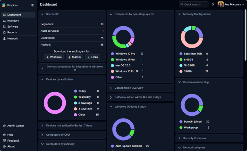
Task: Expand the Computers by CPU panel
Action: (42, 135)
